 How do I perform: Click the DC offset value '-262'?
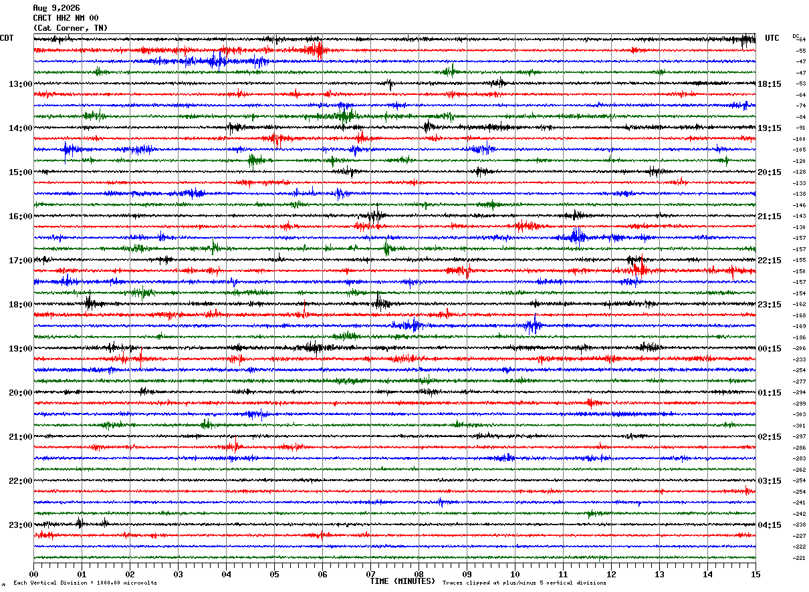pyautogui.click(x=800, y=470)
